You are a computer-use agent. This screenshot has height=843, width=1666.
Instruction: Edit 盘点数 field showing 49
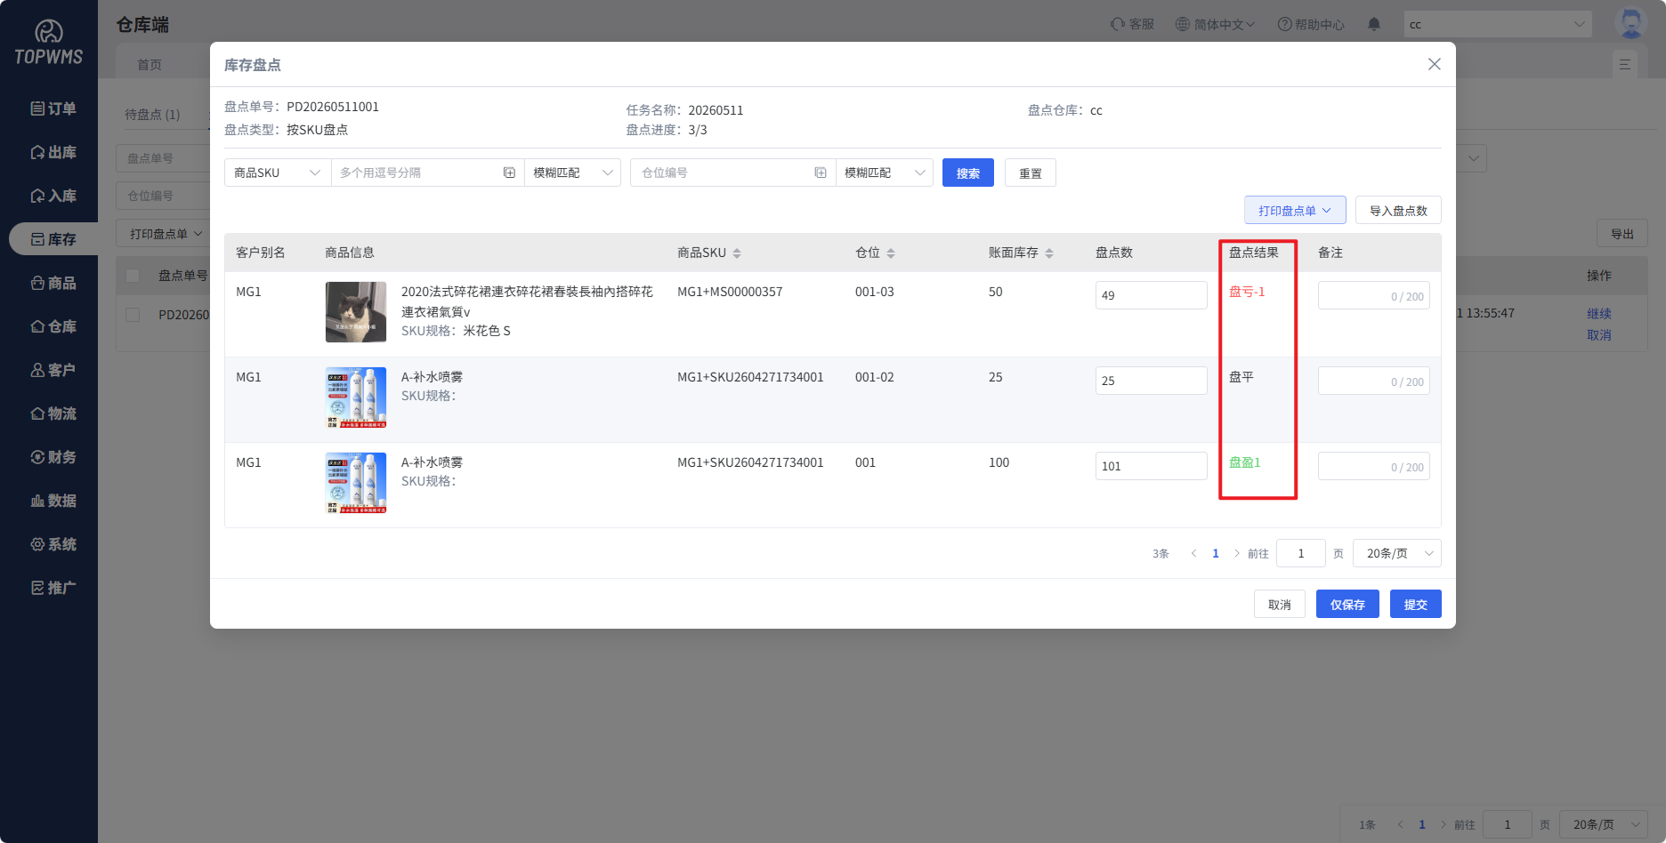pyautogui.click(x=1151, y=295)
